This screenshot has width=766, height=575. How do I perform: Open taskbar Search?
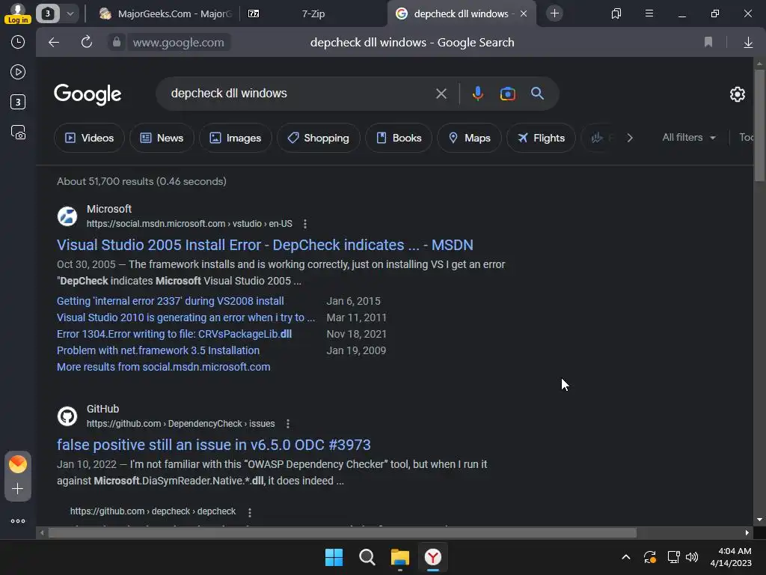coord(367,557)
